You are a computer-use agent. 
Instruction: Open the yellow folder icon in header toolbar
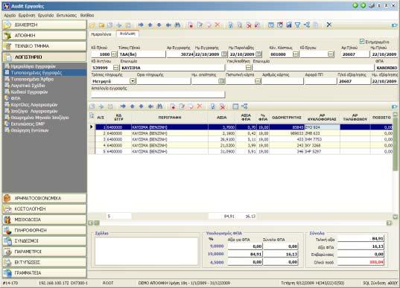click(x=101, y=25)
